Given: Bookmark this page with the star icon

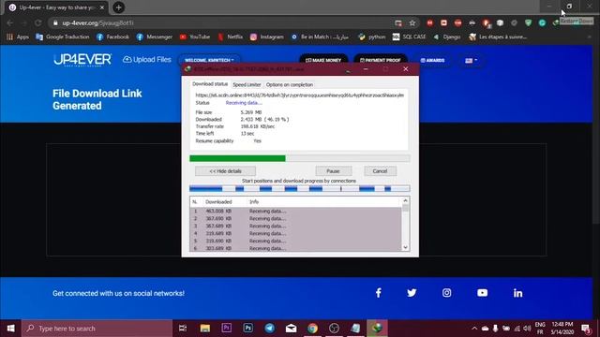Looking at the screenshot, I should [412, 22].
